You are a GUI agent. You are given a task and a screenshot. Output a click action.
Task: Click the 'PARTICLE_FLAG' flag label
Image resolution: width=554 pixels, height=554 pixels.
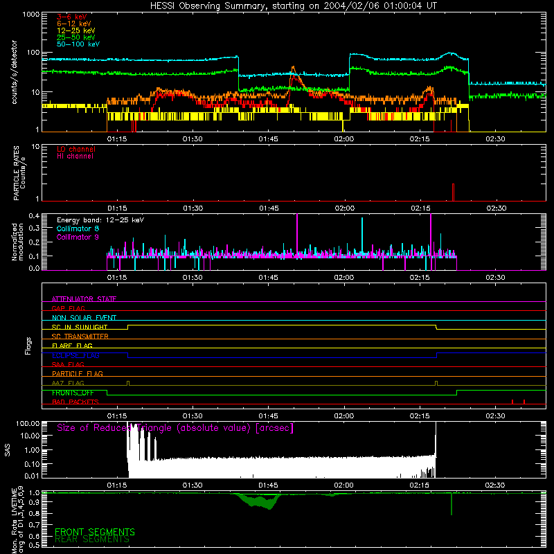pyautogui.click(x=78, y=373)
